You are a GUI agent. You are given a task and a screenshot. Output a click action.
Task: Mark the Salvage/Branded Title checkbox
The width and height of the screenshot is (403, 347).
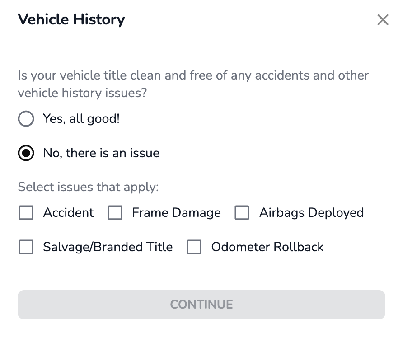pyautogui.click(x=26, y=247)
